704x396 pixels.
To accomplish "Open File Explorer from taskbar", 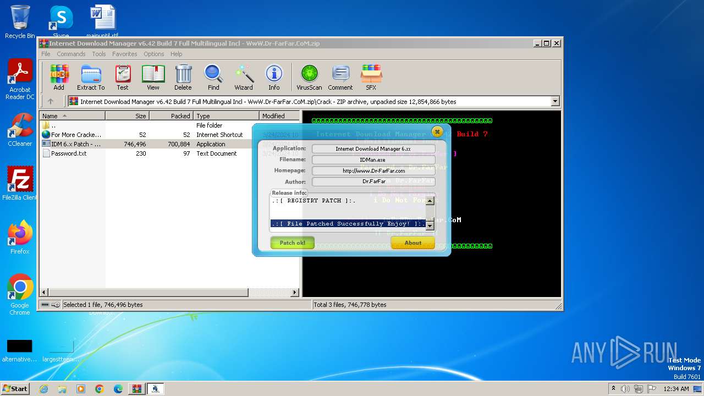I will [x=62, y=389].
